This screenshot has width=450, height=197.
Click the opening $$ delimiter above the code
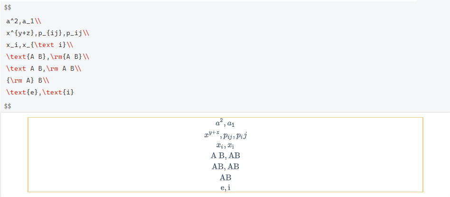coord(8,8)
